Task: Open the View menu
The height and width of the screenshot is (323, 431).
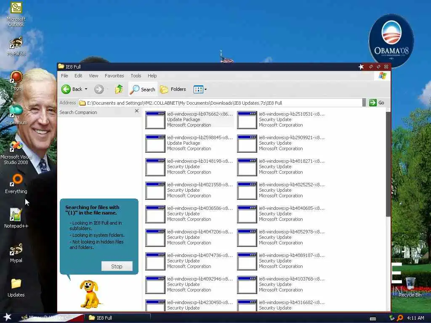Action: tap(93, 76)
